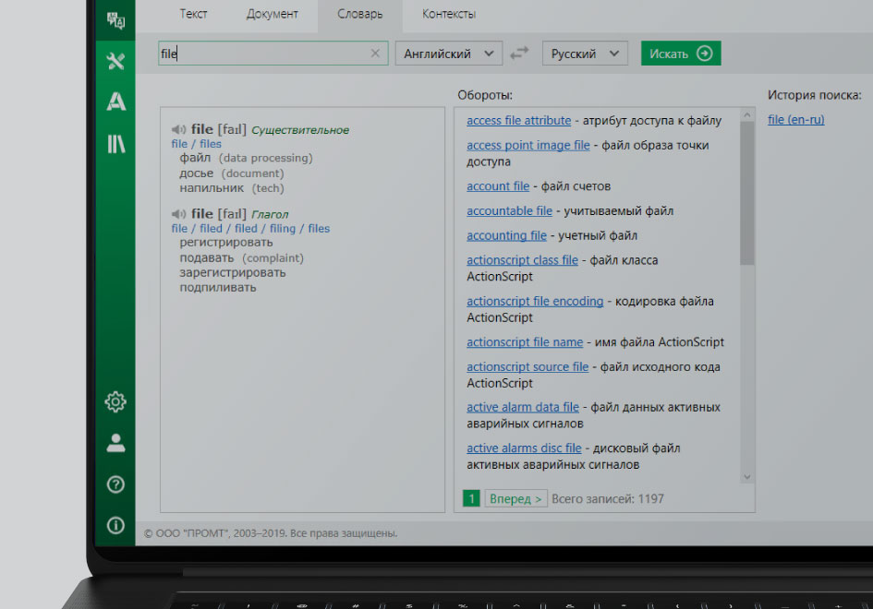The width and height of the screenshot is (873, 609).
Task: Play pronunciation of the noun 'file'
Action: 179,130
